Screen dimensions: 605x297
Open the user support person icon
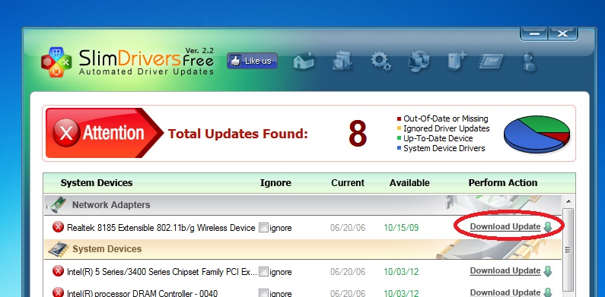[529, 62]
